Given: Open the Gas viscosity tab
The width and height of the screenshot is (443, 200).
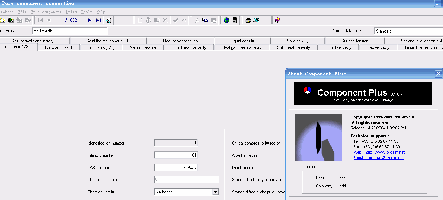Looking at the screenshot, I should [x=378, y=47].
